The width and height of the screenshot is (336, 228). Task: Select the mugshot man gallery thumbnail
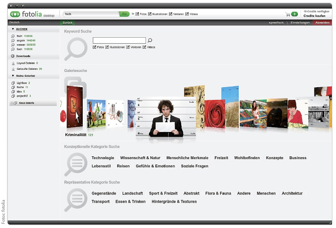tap(166, 117)
